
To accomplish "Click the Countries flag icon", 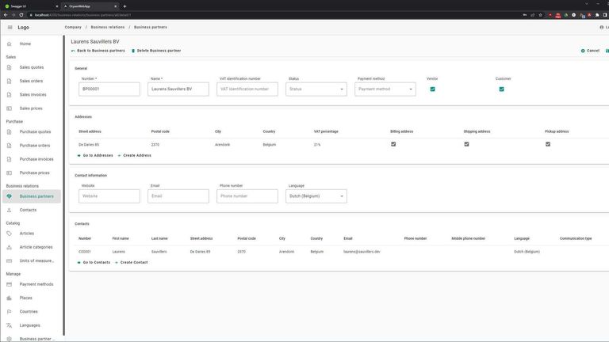I will click(10, 311).
